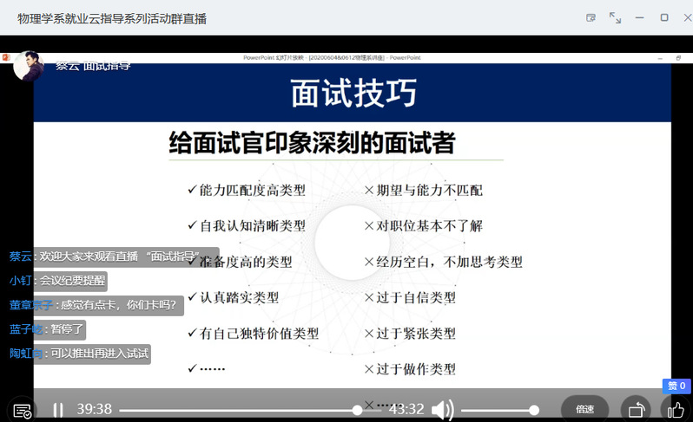Click the volume slider knob
693x422 pixels.
point(534,410)
